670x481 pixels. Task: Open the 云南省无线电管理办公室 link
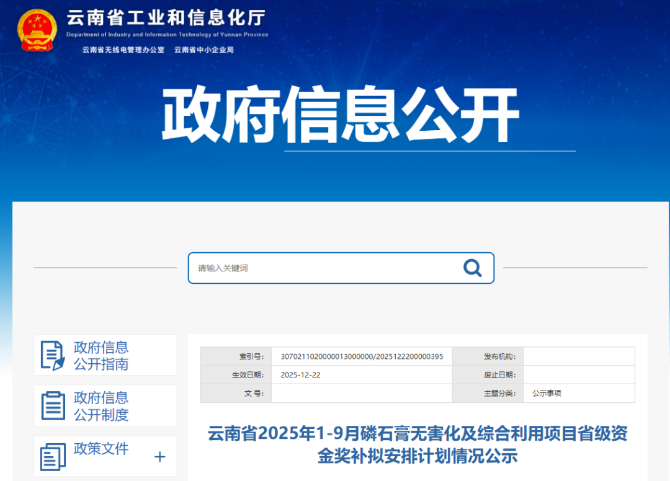point(123,50)
